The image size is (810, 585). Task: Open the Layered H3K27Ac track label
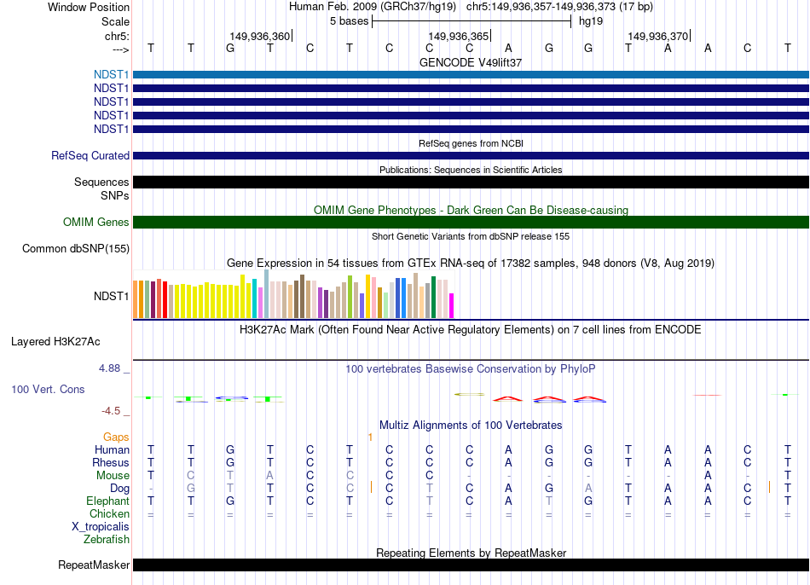pos(55,342)
